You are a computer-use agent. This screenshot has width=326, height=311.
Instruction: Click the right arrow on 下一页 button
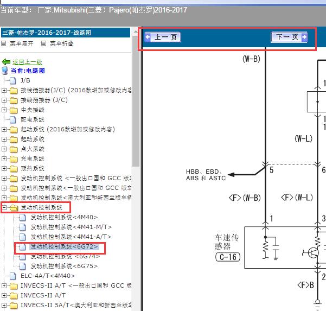(x=304, y=37)
